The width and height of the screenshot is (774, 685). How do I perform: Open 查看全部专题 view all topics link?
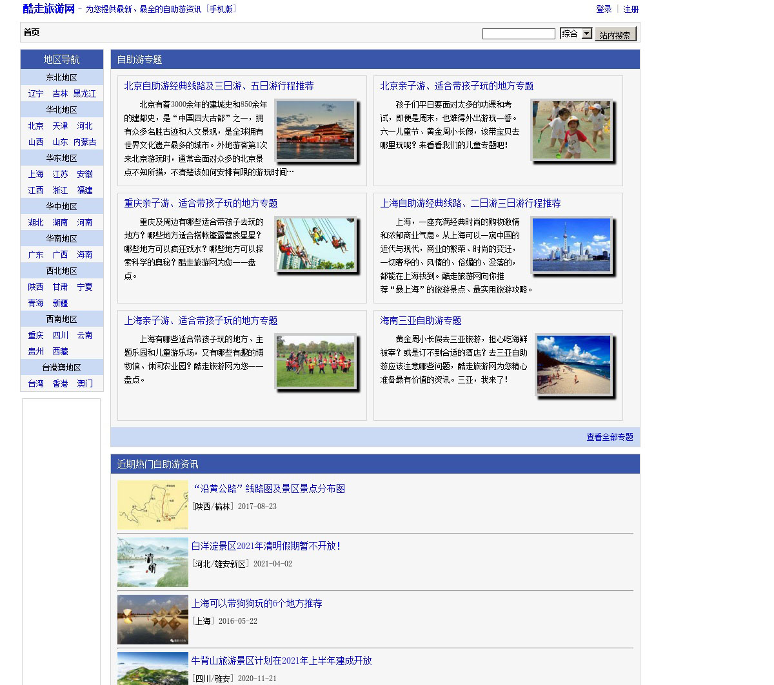tap(610, 437)
